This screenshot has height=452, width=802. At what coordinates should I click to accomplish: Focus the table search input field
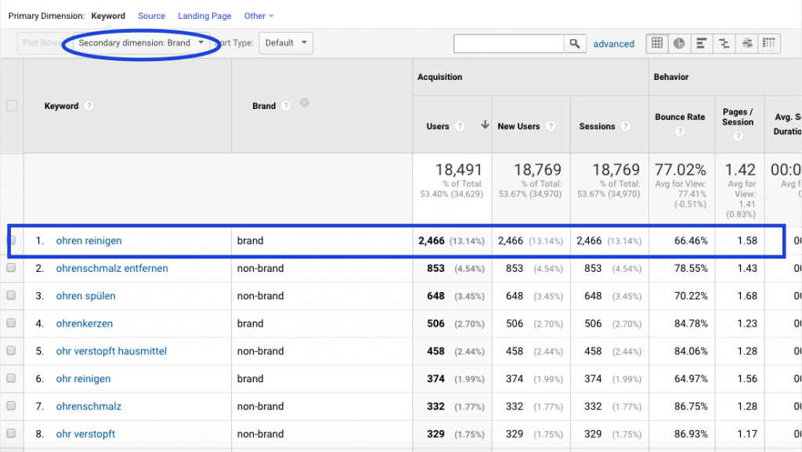tap(508, 43)
